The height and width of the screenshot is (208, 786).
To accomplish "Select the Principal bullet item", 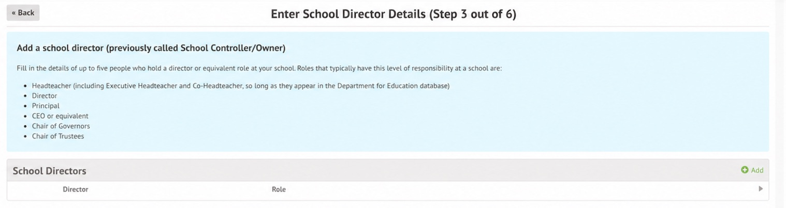I will coord(46,106).
